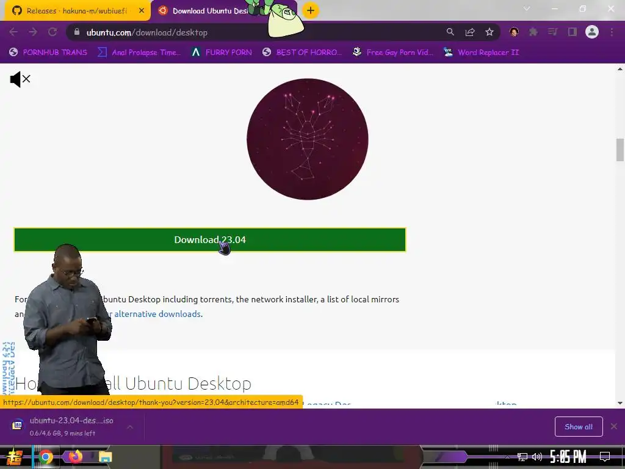Viewport: 625px width, 469px height.
Task: Click the avatar extension icon beside the star
Action: 514,32
